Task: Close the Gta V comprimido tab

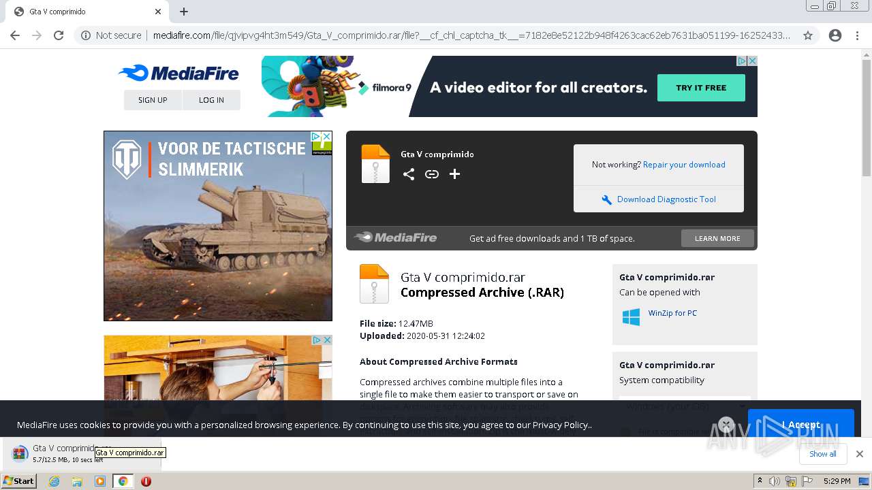Action: tap(158, 12)
